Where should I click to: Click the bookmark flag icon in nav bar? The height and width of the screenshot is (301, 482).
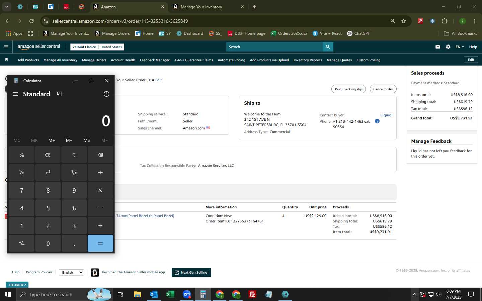click(6, 60)
